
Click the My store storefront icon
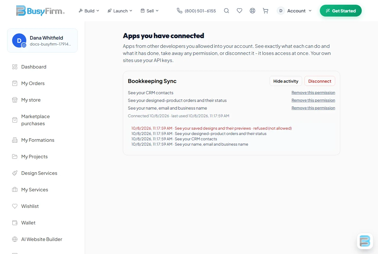[15, 100]
